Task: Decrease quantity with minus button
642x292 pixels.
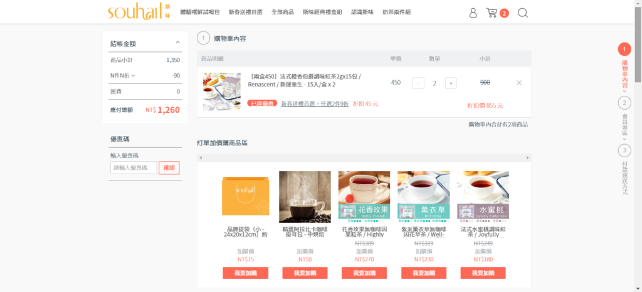Action: point(418,83)
